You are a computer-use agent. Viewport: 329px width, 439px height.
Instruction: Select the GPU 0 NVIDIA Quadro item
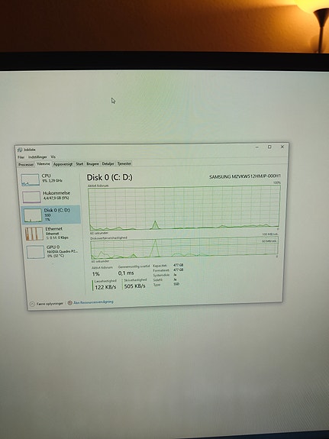[x=53, y=251]
